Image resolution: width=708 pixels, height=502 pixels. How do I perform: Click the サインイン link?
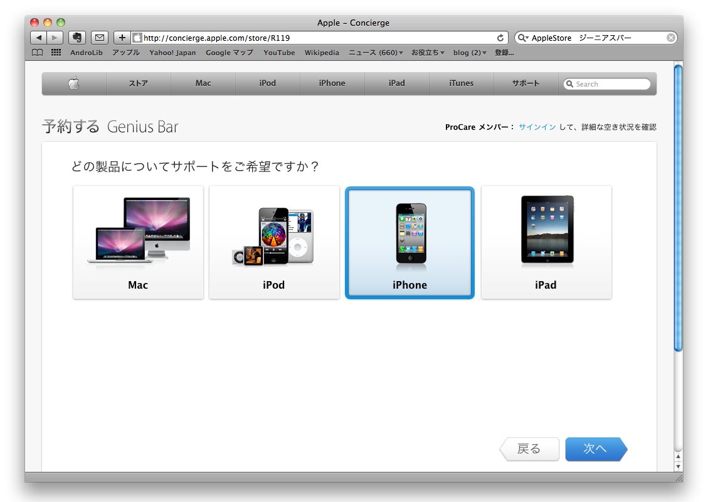pos(537,127)
